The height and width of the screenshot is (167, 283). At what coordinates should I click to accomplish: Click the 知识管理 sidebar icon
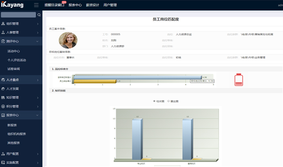[x=3, y=97]
